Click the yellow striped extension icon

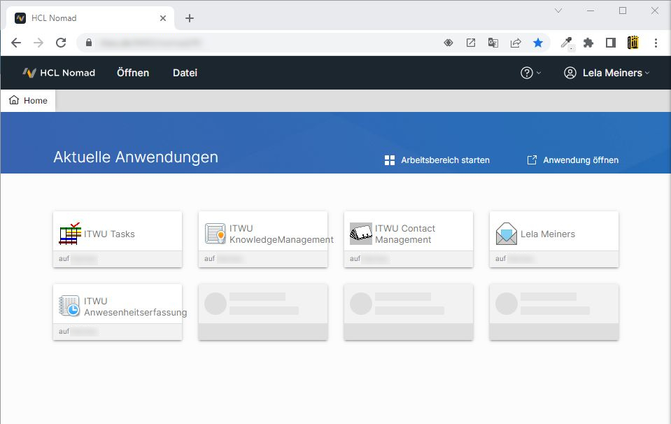click(x=633, y=43)
